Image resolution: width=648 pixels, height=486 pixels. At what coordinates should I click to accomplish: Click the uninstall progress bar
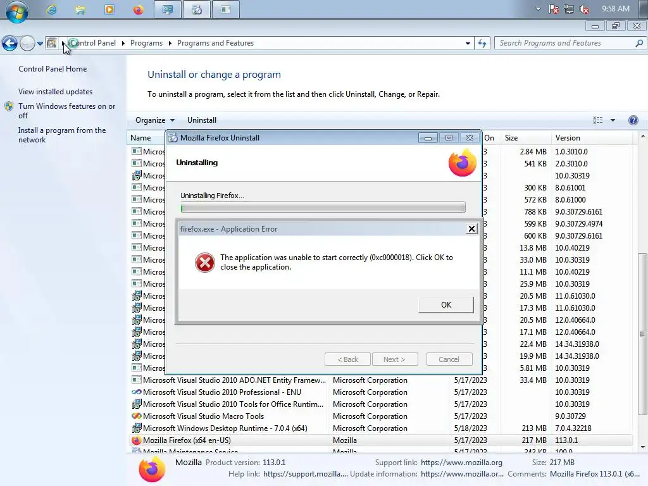[323, 208]
